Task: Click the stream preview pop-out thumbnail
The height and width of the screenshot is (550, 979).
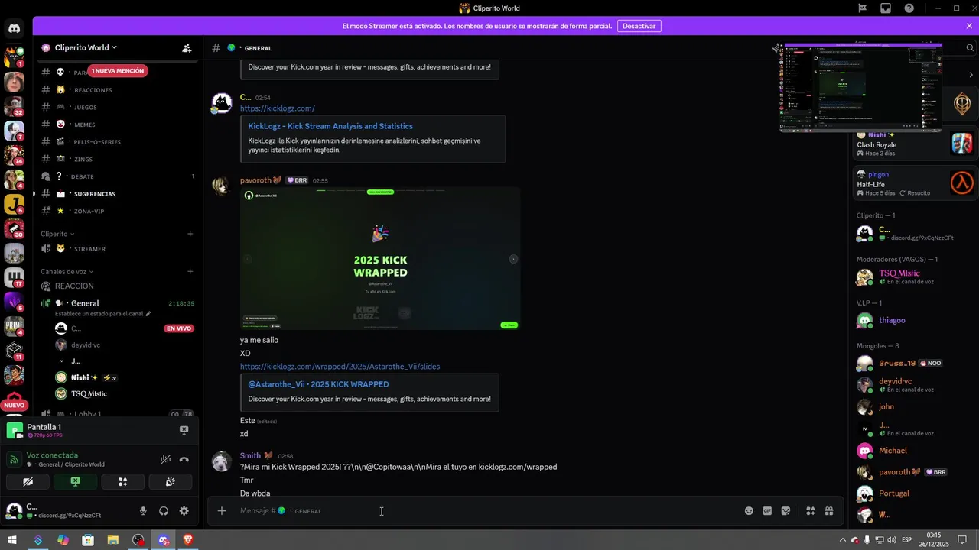Action: [x=860, y=88]
